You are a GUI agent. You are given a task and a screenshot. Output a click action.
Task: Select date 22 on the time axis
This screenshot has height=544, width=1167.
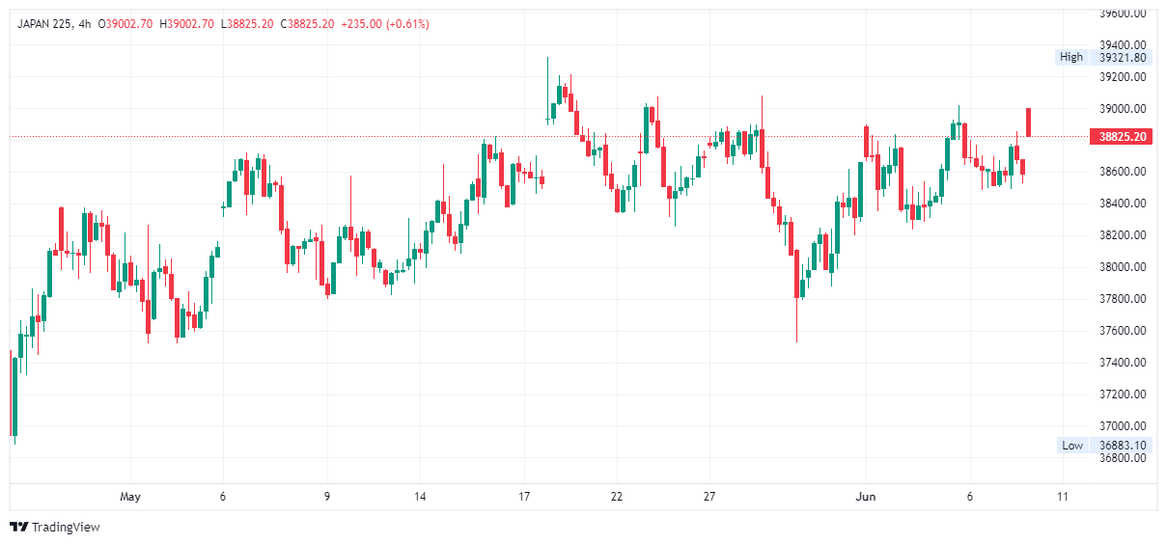point(617,497)
